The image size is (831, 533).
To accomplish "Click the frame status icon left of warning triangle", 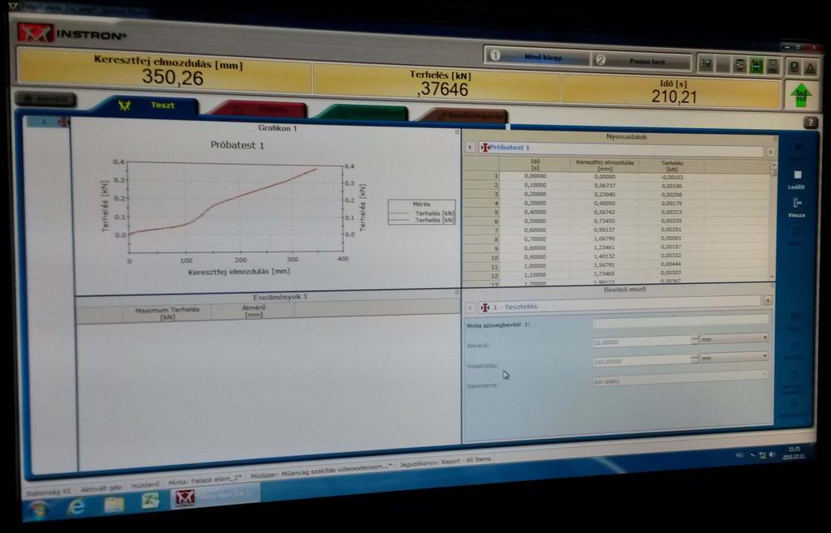I will click(x=794, y=67).
